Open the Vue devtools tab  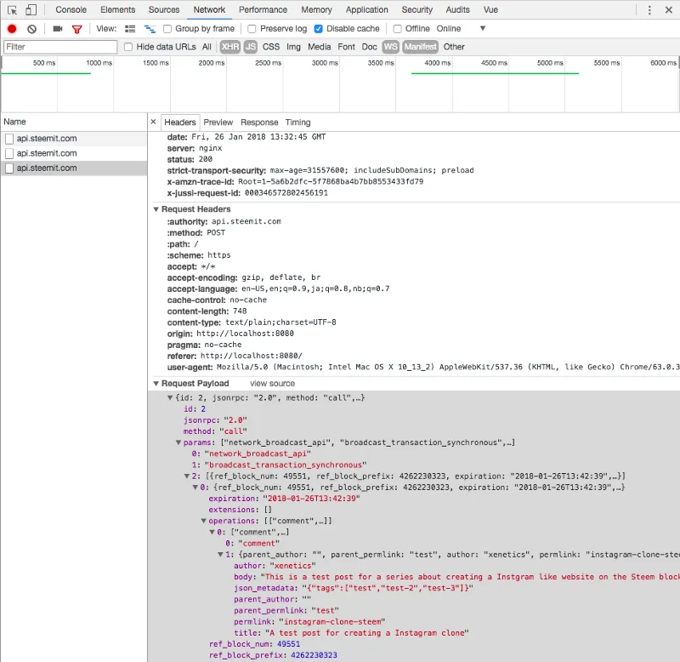click(x=491, y=9)
